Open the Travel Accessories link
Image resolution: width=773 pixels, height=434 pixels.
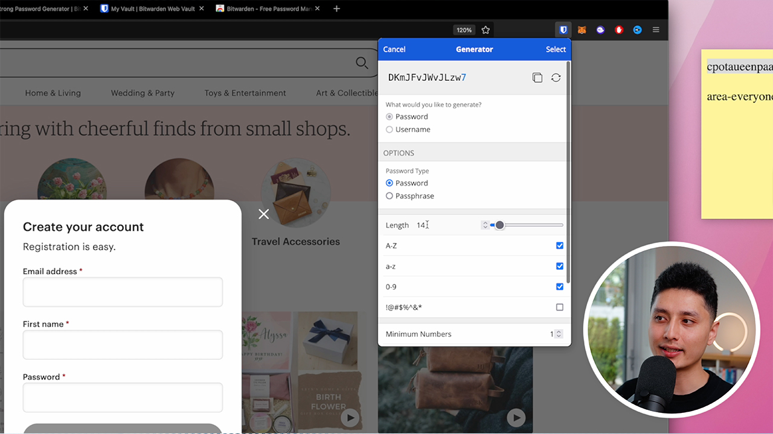click(296, 242)
